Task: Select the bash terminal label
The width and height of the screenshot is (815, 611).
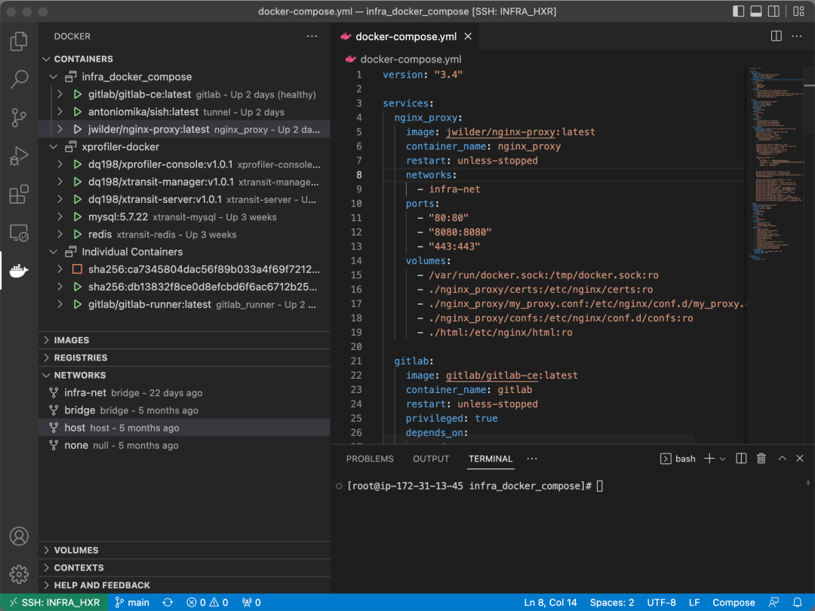Action: click(x=678, y=459)
